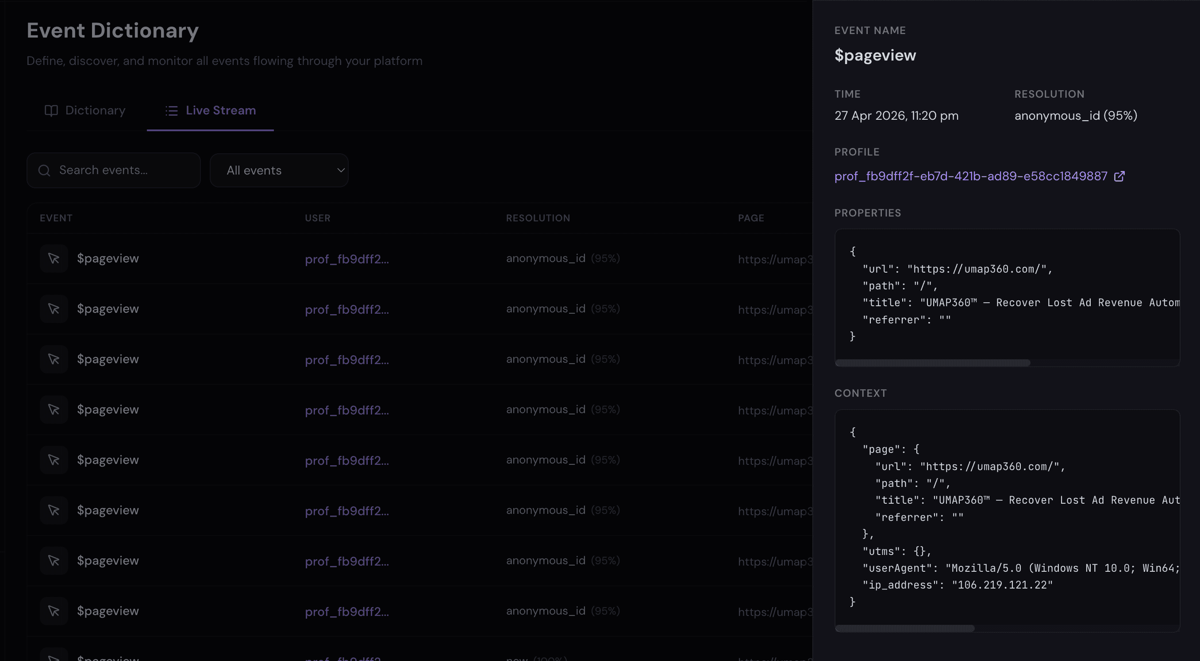
Task: Click anonymous_id (95%) in the detail panel
Action: (x=1076, y=116)
